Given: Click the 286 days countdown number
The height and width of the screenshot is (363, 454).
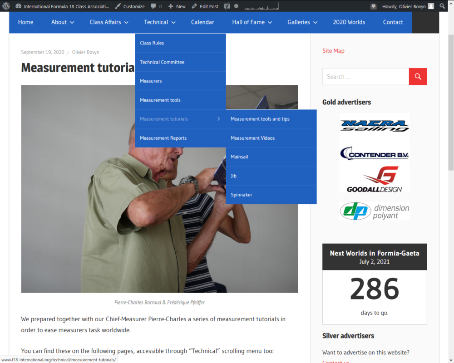Looking at the screenshot, I should point(375,289).
